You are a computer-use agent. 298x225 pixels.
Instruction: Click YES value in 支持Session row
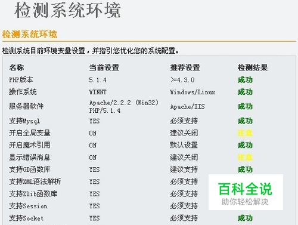coord(94,206)
